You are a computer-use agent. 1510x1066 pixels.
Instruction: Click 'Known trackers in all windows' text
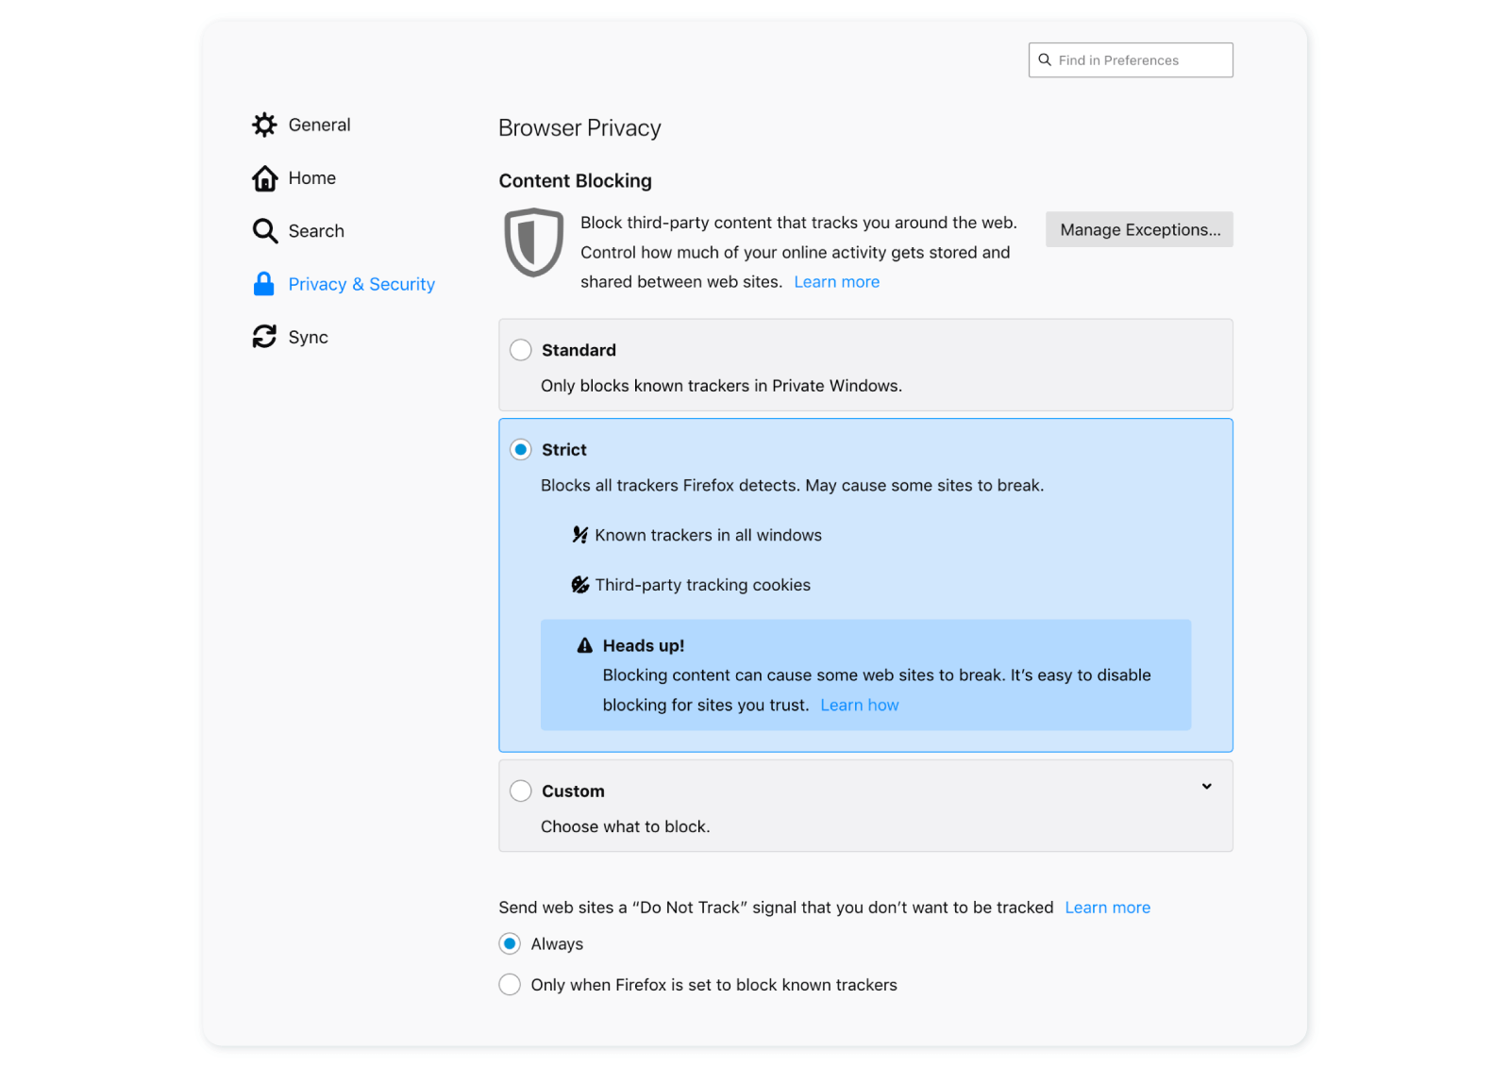point(709,535)
